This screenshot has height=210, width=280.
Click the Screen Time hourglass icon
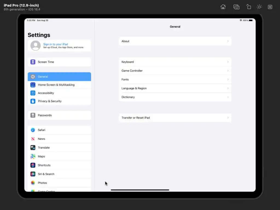click(33, 62)
